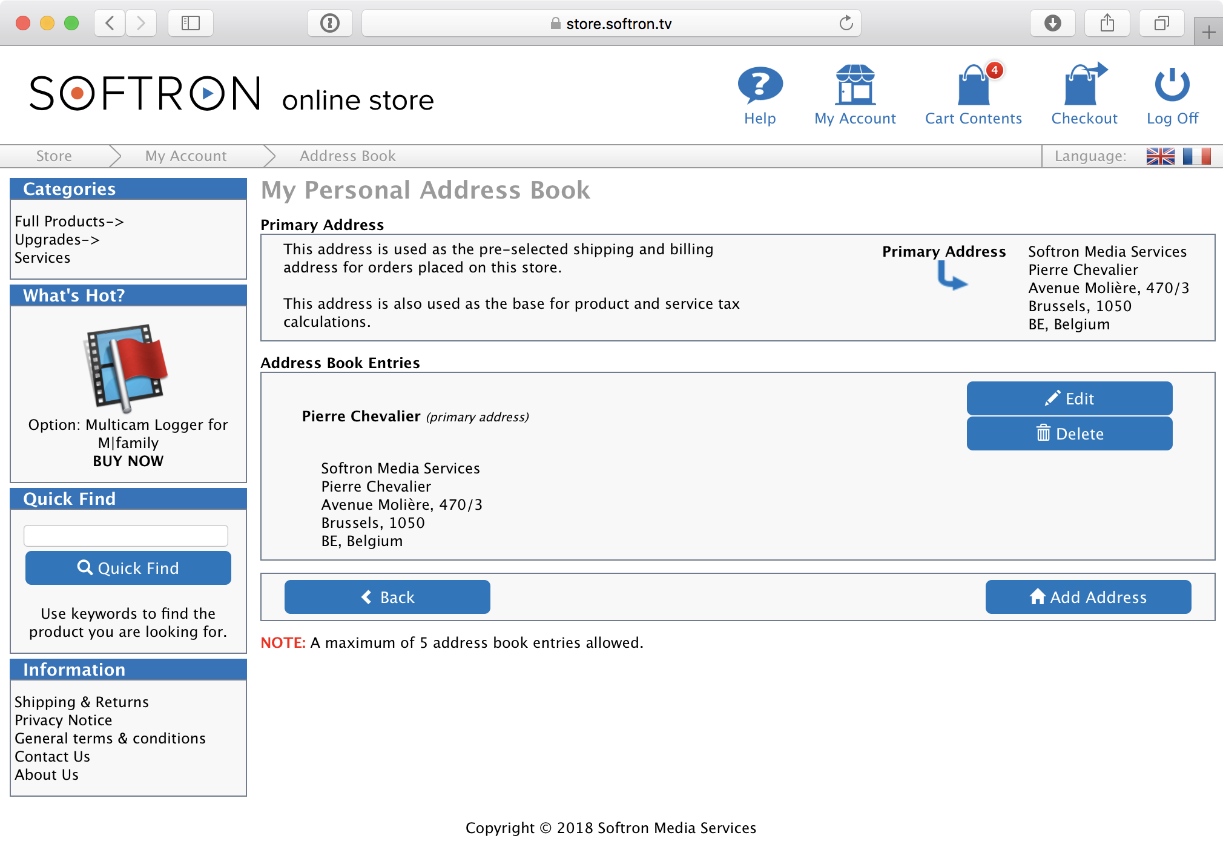Select Address Book breadcrumb
This screenshot has height=850, width=1223.
(348, 156)
